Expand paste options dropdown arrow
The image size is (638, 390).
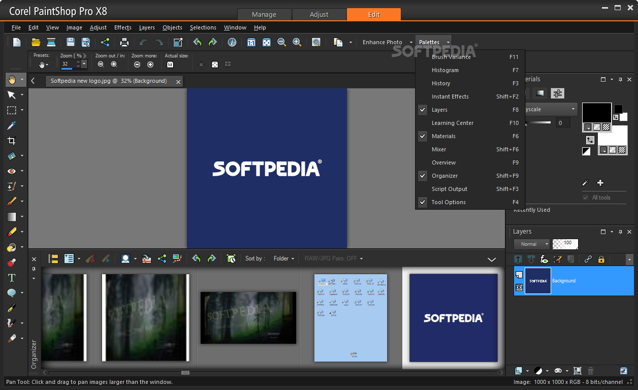click(350, 42)
